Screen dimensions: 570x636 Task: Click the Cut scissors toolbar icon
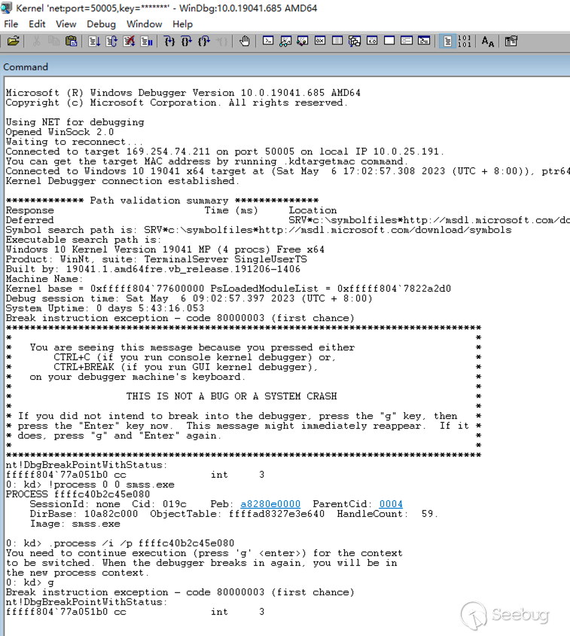click(x=36, y=41)
